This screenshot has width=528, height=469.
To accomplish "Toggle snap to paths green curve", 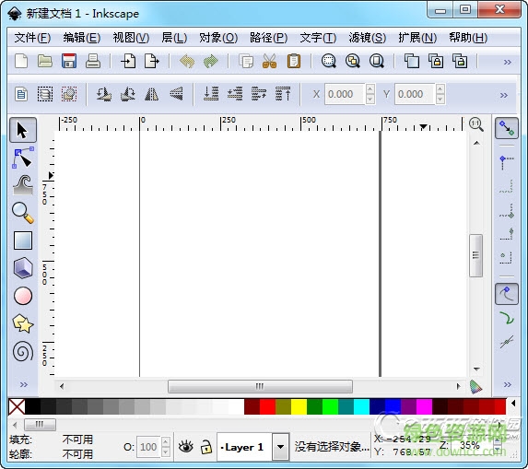I will pos(507,318).
